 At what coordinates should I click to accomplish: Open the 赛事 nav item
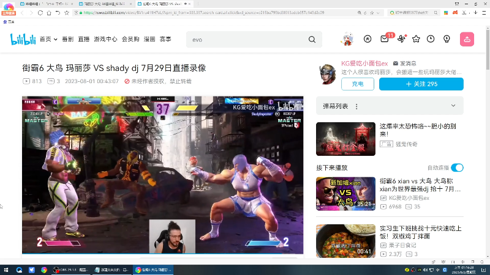click(x=165, y=39)
